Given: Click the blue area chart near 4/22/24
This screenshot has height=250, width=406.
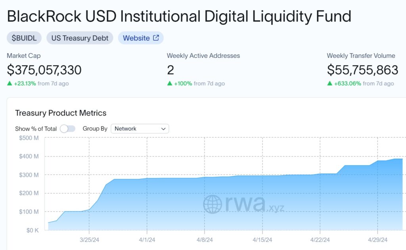Looking at the screenshot, I should (x=320, y=202).
